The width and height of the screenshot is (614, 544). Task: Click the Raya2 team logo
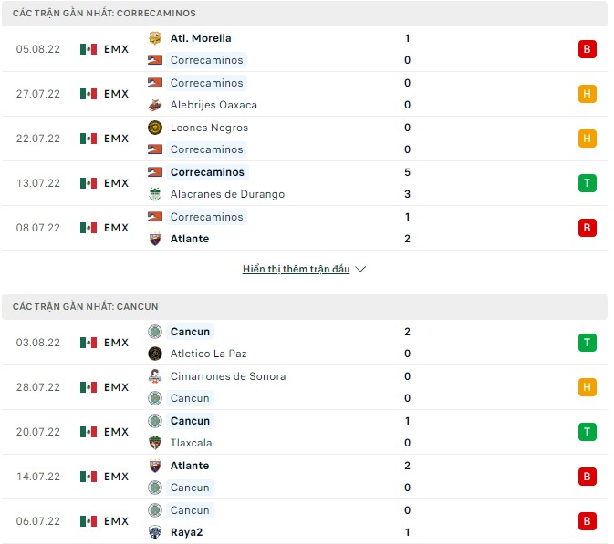pyautogui.click(x=155, y=532)
